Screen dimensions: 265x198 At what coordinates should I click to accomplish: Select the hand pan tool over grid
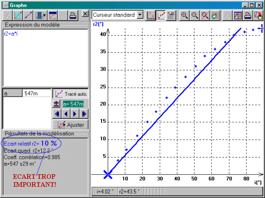click(215, 15)
